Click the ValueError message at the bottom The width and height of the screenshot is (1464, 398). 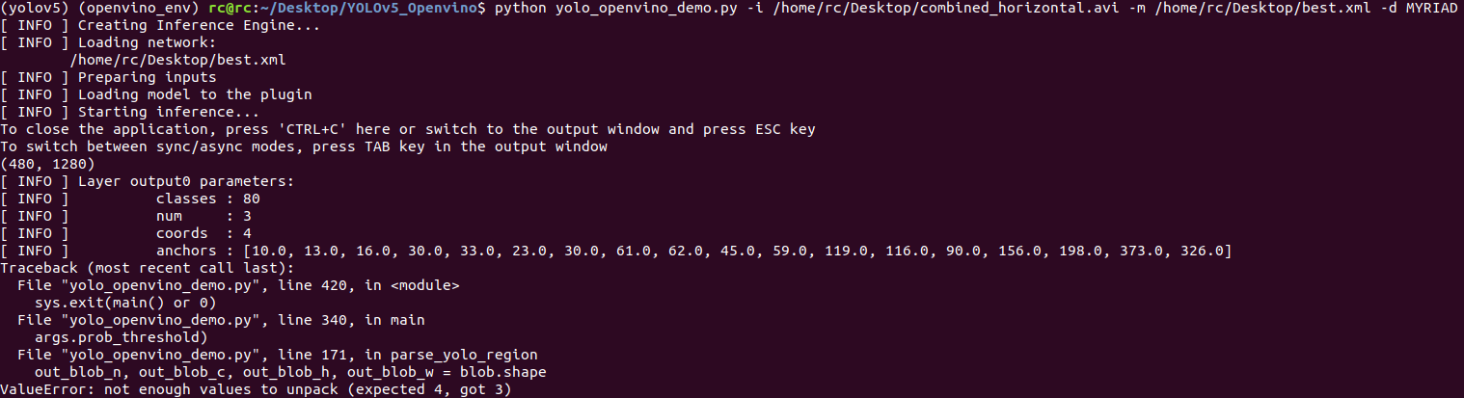pyautogui.click(x=255, y=389)
